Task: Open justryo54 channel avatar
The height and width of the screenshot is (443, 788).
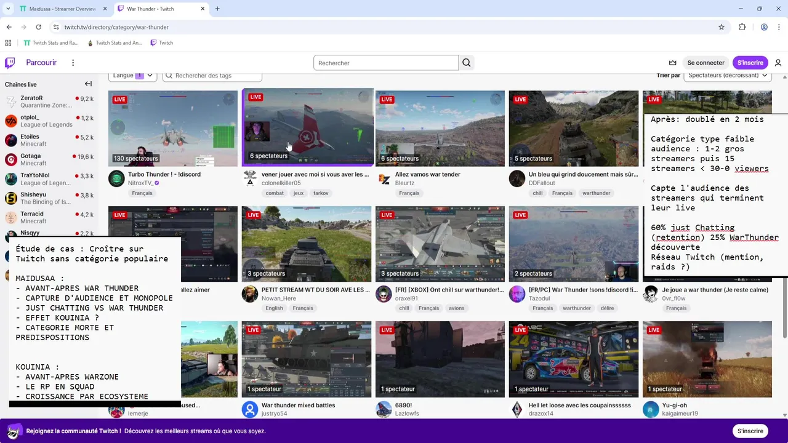Action: 250,410
